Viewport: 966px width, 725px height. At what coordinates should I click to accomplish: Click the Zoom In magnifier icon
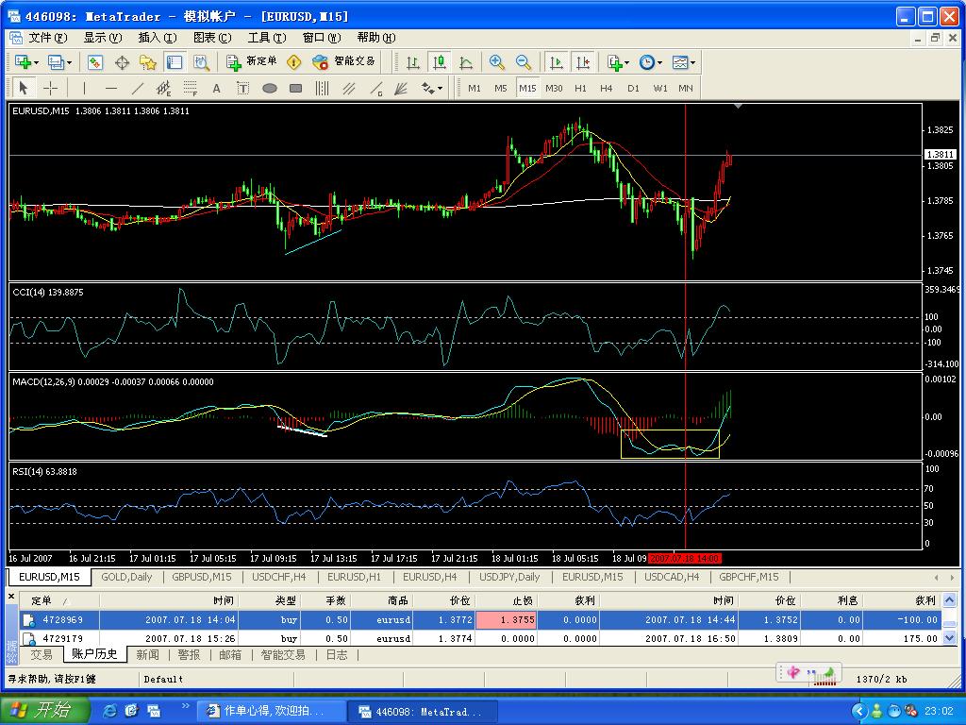point(496,62)
